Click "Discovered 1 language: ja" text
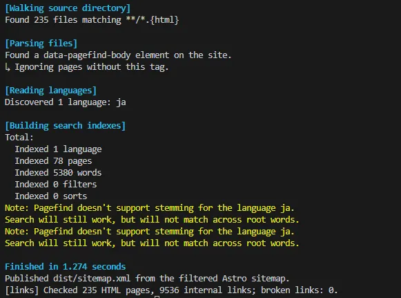The height and width of the screenshot is (298, 401). (65, 102)
